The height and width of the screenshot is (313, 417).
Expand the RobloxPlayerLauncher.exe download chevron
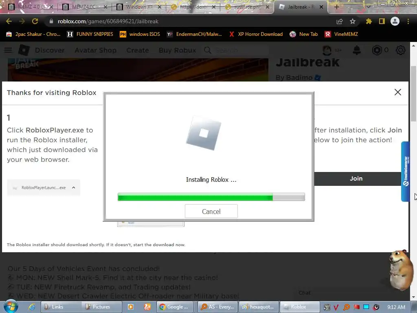click(x=74, y=187)
